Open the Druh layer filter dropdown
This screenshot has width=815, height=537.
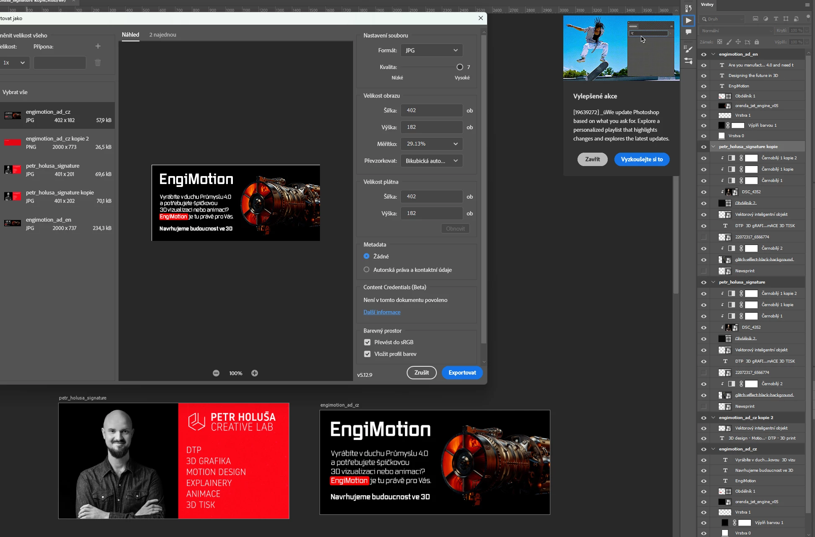pyautogui.click(x=723, y=19)
